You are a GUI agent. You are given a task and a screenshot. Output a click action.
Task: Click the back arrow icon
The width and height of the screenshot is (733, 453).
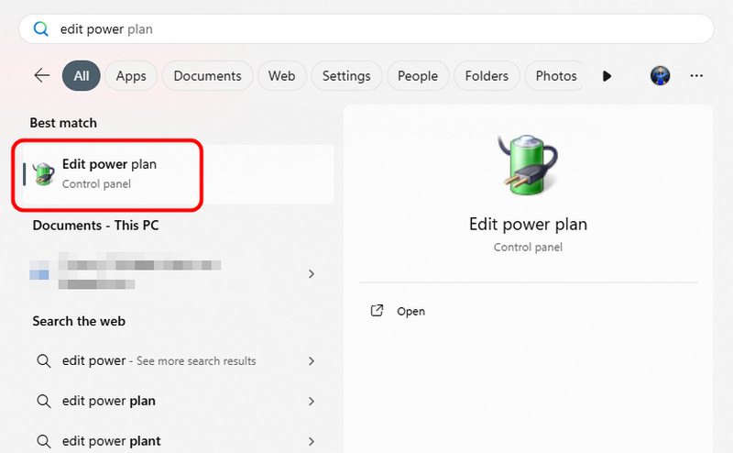pyautogui.click(x=42, y=76)
